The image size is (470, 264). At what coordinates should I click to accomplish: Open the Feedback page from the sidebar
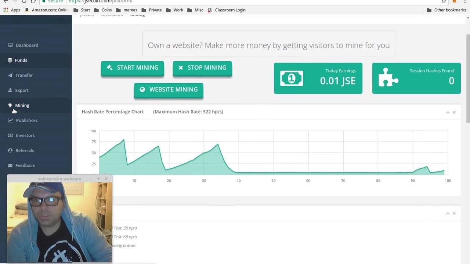click(25, 165)
